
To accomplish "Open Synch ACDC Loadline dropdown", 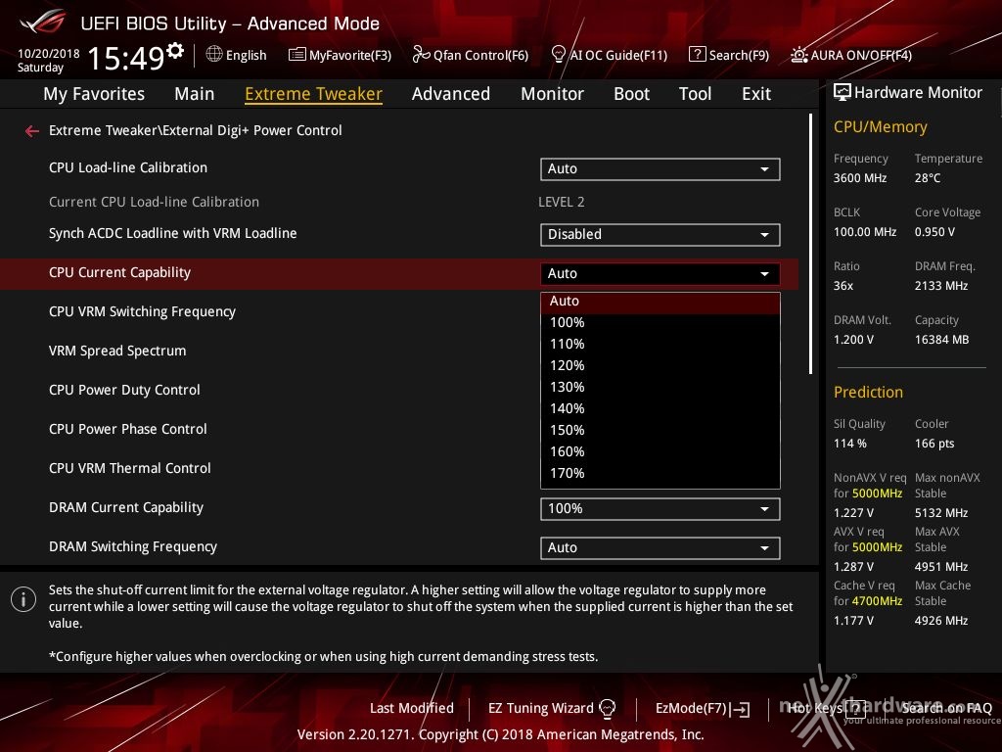I will (660, 235).
